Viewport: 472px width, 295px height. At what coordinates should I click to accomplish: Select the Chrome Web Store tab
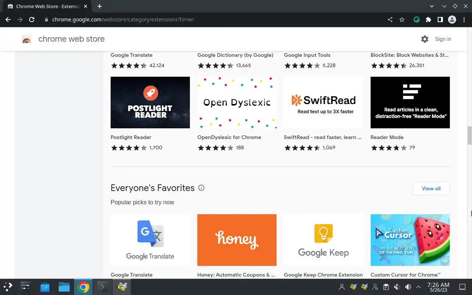pos(48,6)
